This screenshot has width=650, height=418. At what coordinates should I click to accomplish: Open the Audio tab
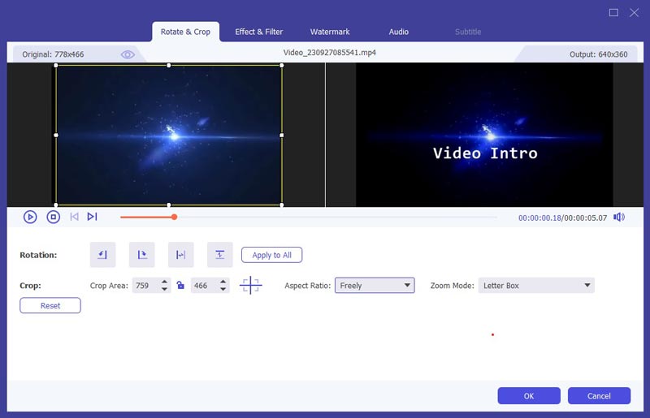398,32
